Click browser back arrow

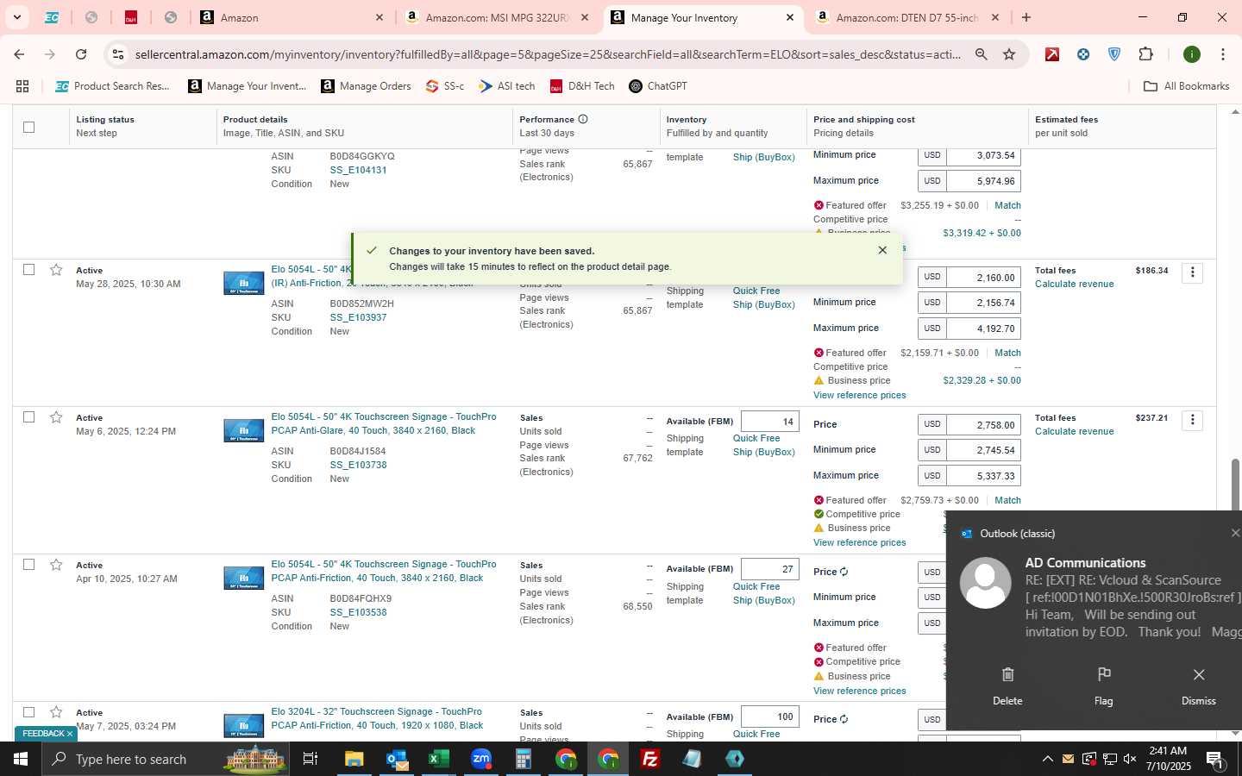(x=19, y=54)
